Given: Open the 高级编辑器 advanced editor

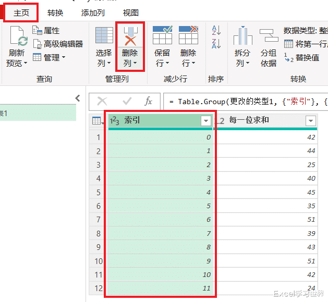Looking at the screenshot, I should (58, 44).
